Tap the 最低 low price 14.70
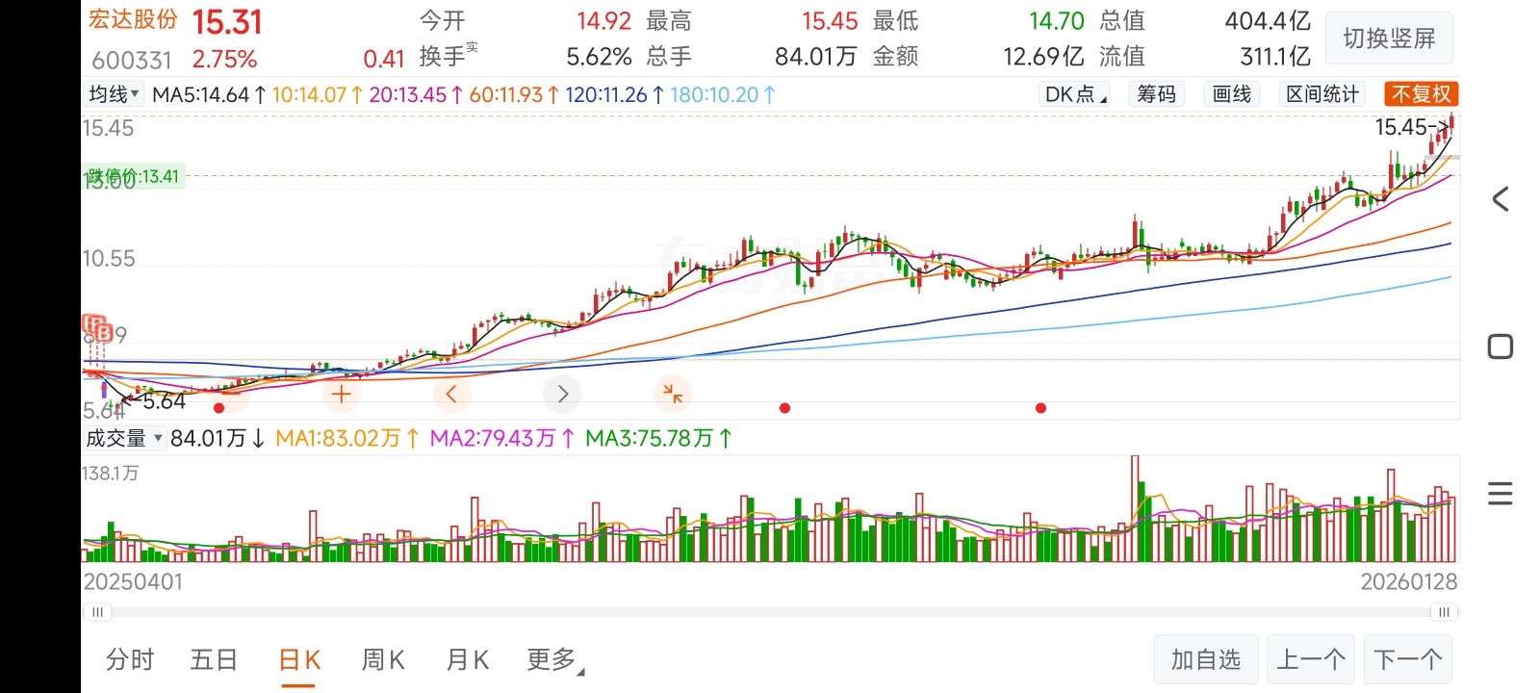 point(1057,20)
